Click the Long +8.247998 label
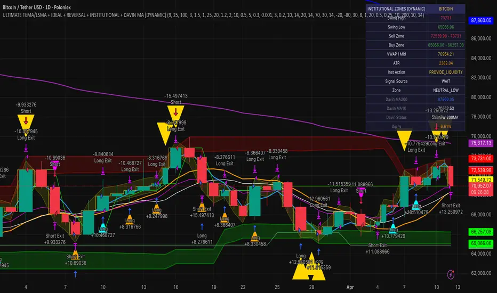The width and height of the screenshot is (497, 293). (x=157, y=213)
